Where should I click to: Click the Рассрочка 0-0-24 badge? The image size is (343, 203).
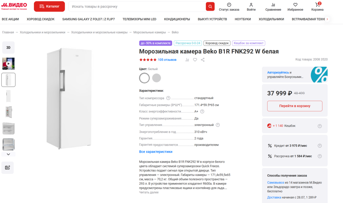pos(188,43)
